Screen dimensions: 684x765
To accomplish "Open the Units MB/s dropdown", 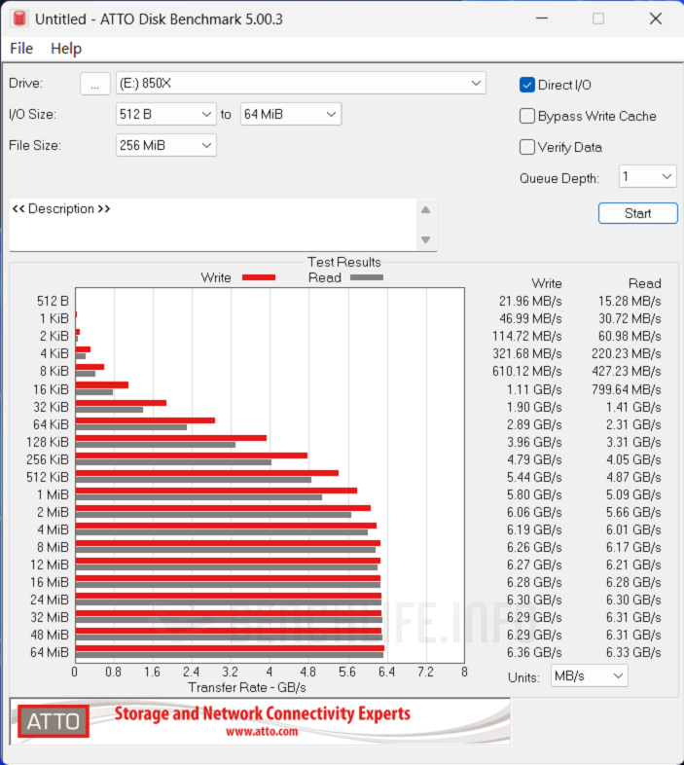I will (x=590, y=675).
